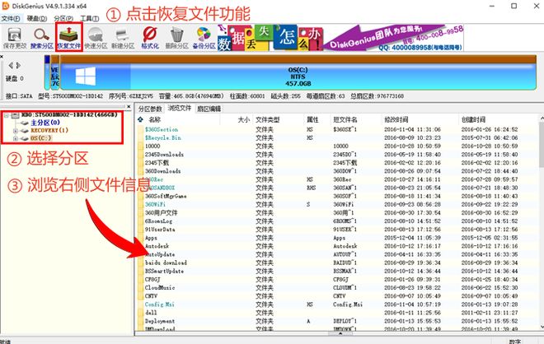Image resolution: width=544 pixels, height=344 pixels.
Task: Select the 6RoomsLog folder
Action: (x=158, y=221)
